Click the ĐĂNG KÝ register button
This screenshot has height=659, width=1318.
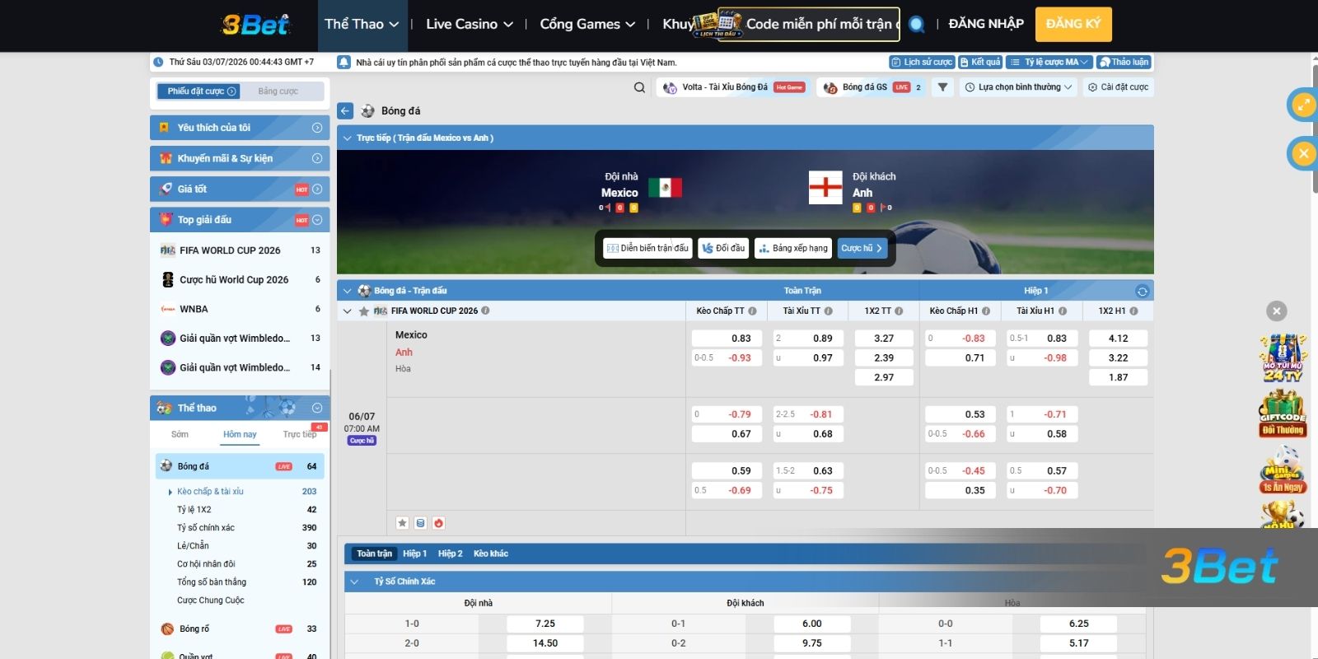(1073, 24)
